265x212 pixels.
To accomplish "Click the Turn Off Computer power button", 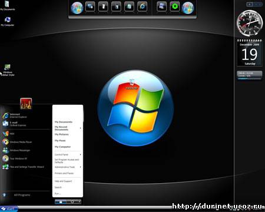I will click(x=73, y=201).
